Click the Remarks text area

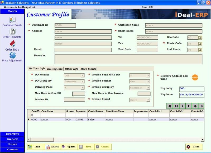128,59
